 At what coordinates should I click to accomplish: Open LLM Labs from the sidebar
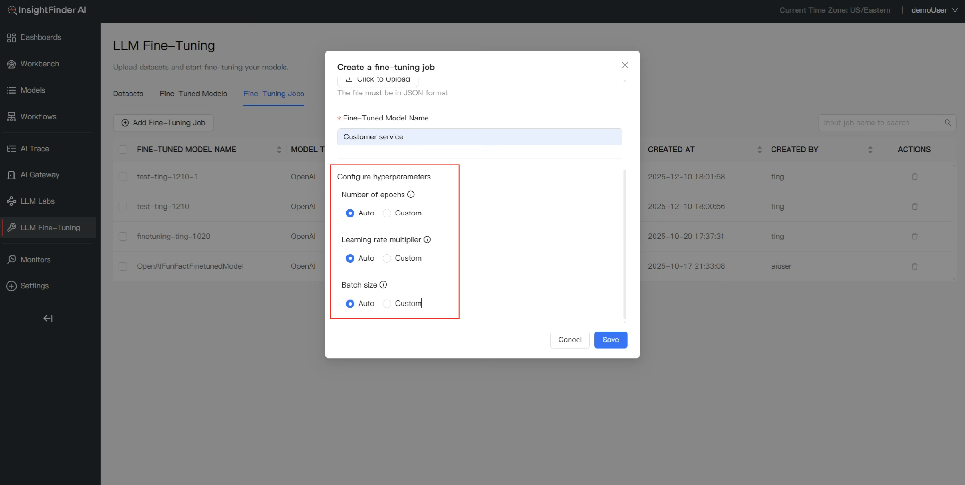point(37,201)
